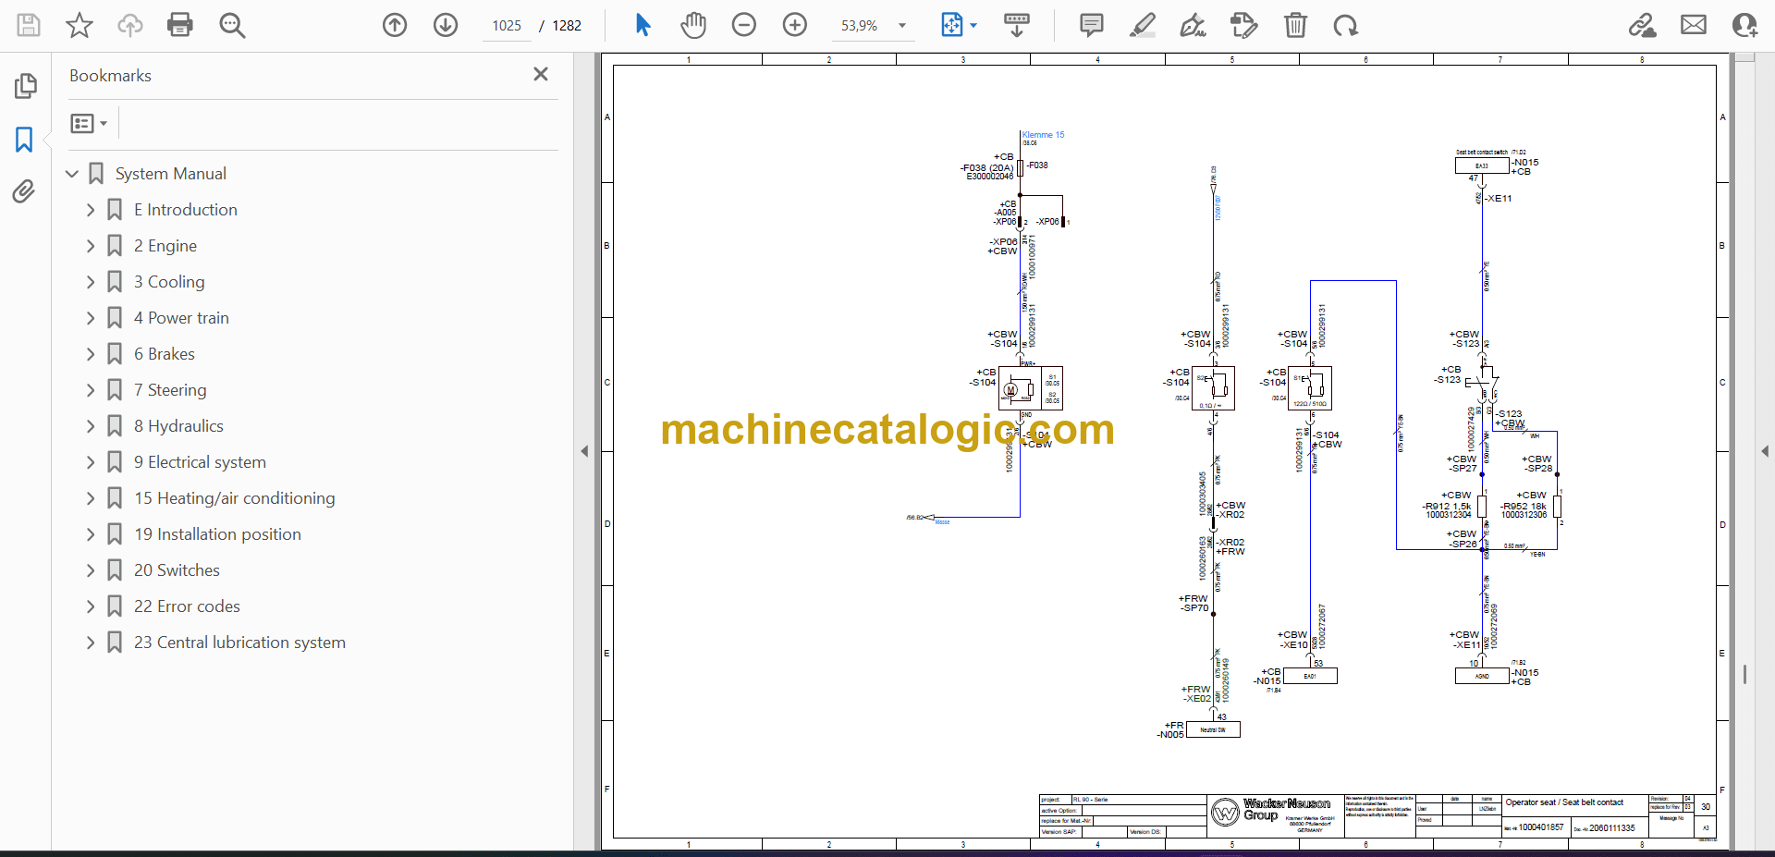The image size is (1775, 857).
Task: Collapse the System Manual bookmark tree
Action: coord(72,174)
